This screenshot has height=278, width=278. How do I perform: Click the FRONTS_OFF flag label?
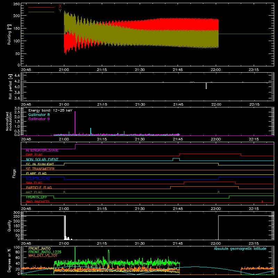click(36, 197)
